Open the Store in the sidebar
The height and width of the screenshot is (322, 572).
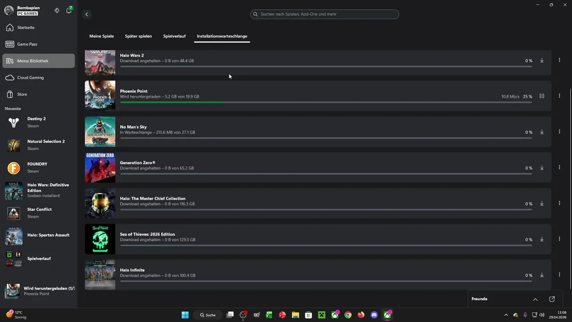pyautogui.click(x=38, y=94)
